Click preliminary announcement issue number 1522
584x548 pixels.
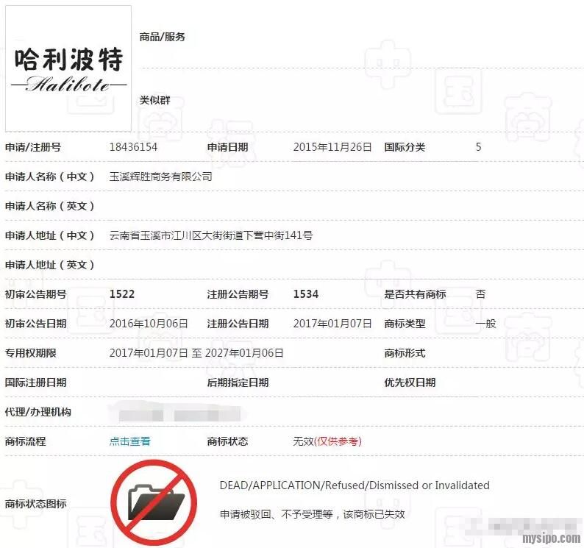[122, 294]
